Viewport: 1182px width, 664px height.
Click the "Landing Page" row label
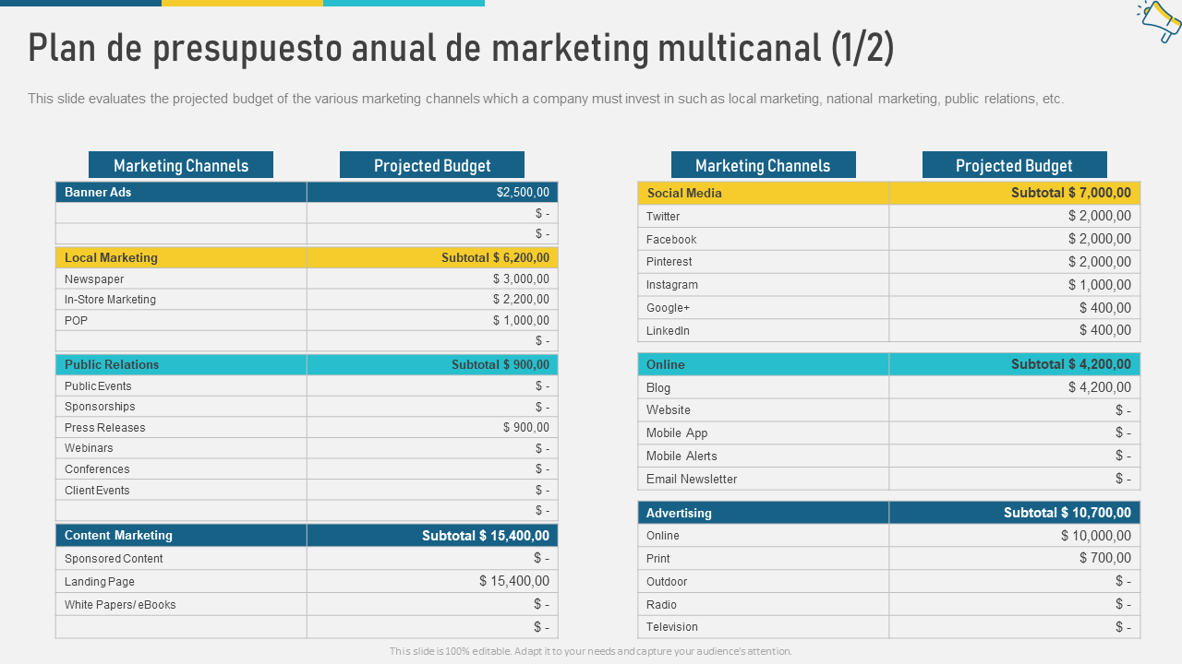pyautogui.click(x=100, y=582)
